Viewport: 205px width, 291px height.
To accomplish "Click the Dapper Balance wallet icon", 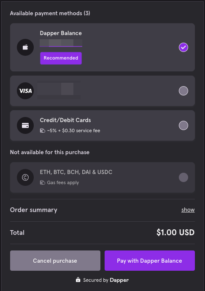I will [x=25, y=47].
